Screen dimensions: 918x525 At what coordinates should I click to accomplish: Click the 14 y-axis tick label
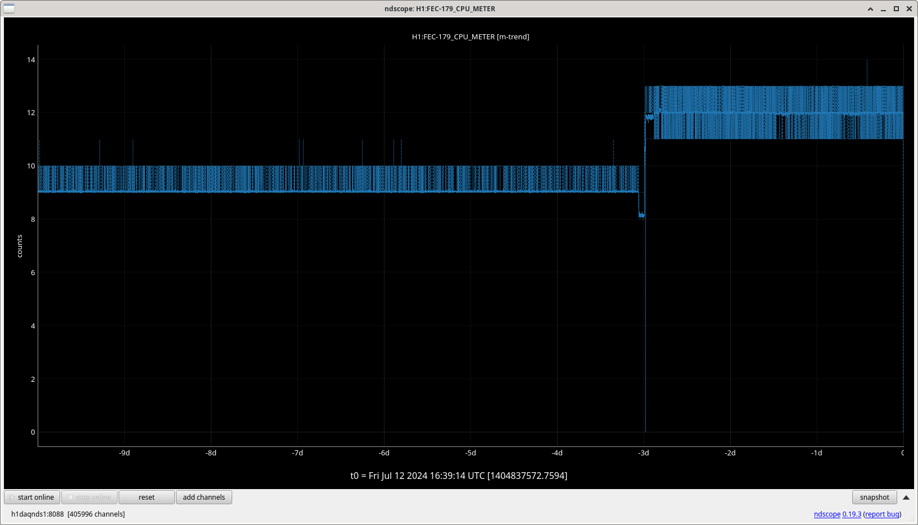tap(31, 60)
